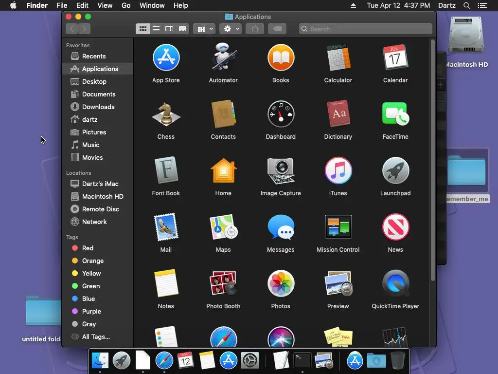
Task: Click the Font Book icon
Action: coord(166,170)
